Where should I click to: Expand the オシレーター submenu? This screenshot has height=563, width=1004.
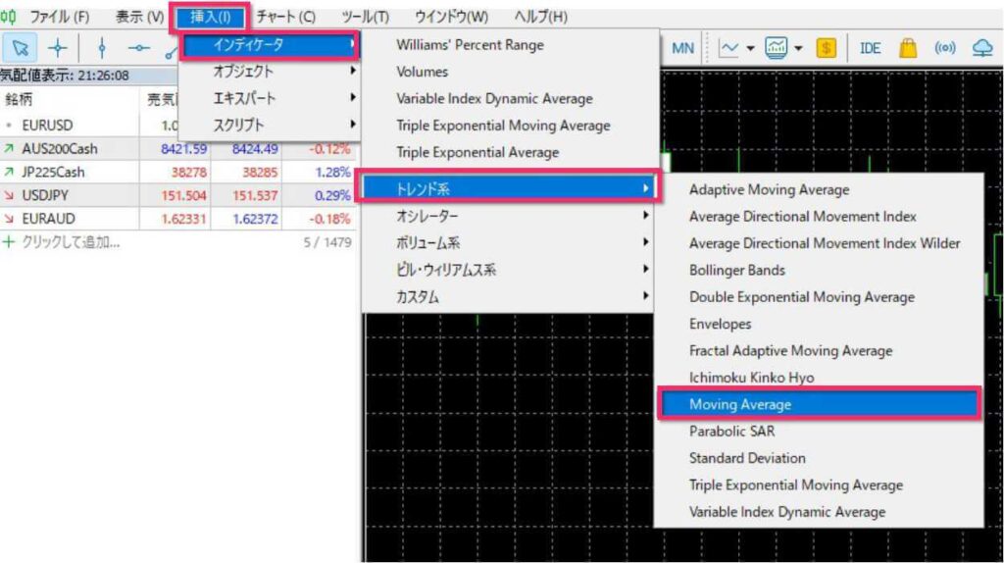[507, 216]
